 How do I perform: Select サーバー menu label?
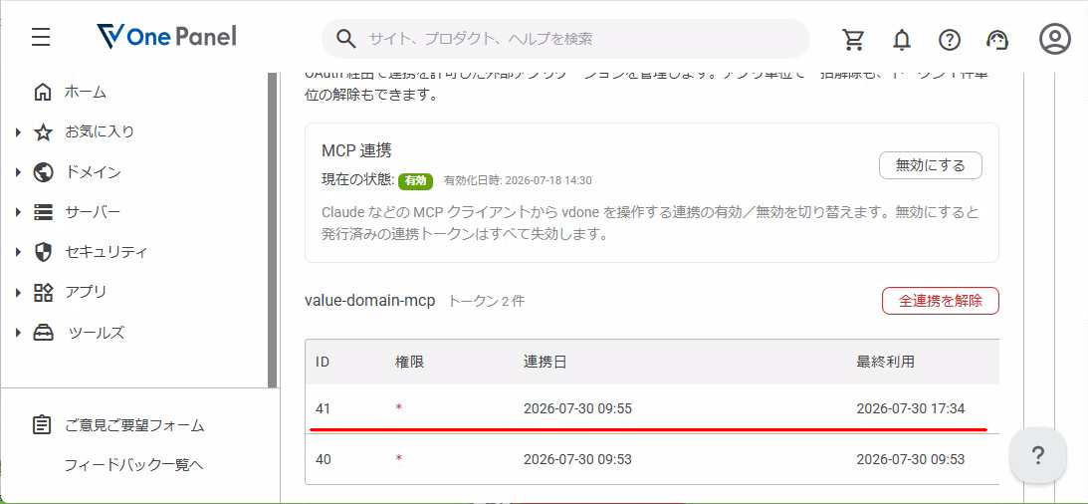coord(93,212)
